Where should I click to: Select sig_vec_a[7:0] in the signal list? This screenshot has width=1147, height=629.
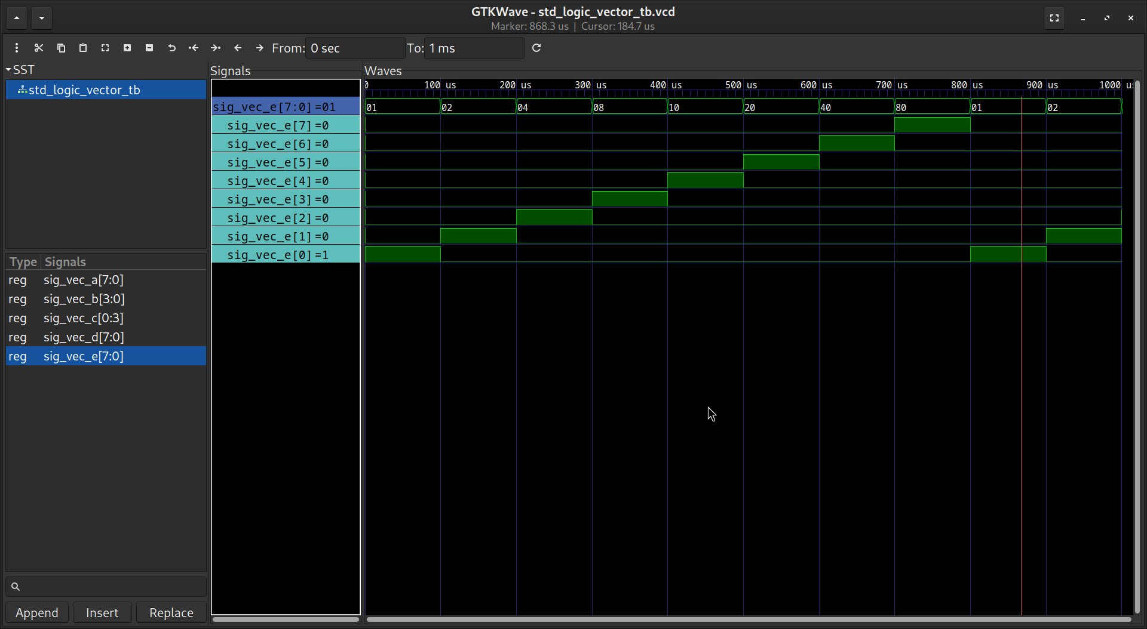tap(106, 280)
